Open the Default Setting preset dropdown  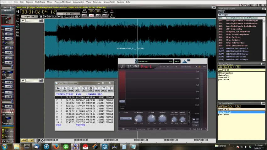pyautogui.click(x=186, y=67)
